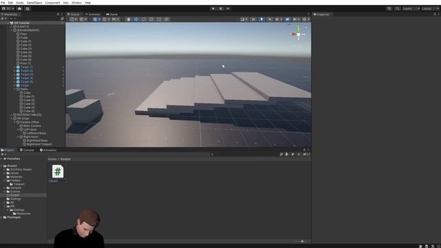Open the draw mode shading dropdown
This screenshot has width=441, height=248.
(243, 19)
